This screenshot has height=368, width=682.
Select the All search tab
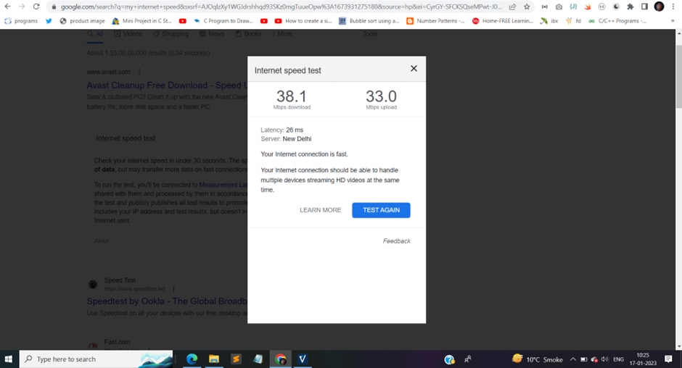point(95,34)
